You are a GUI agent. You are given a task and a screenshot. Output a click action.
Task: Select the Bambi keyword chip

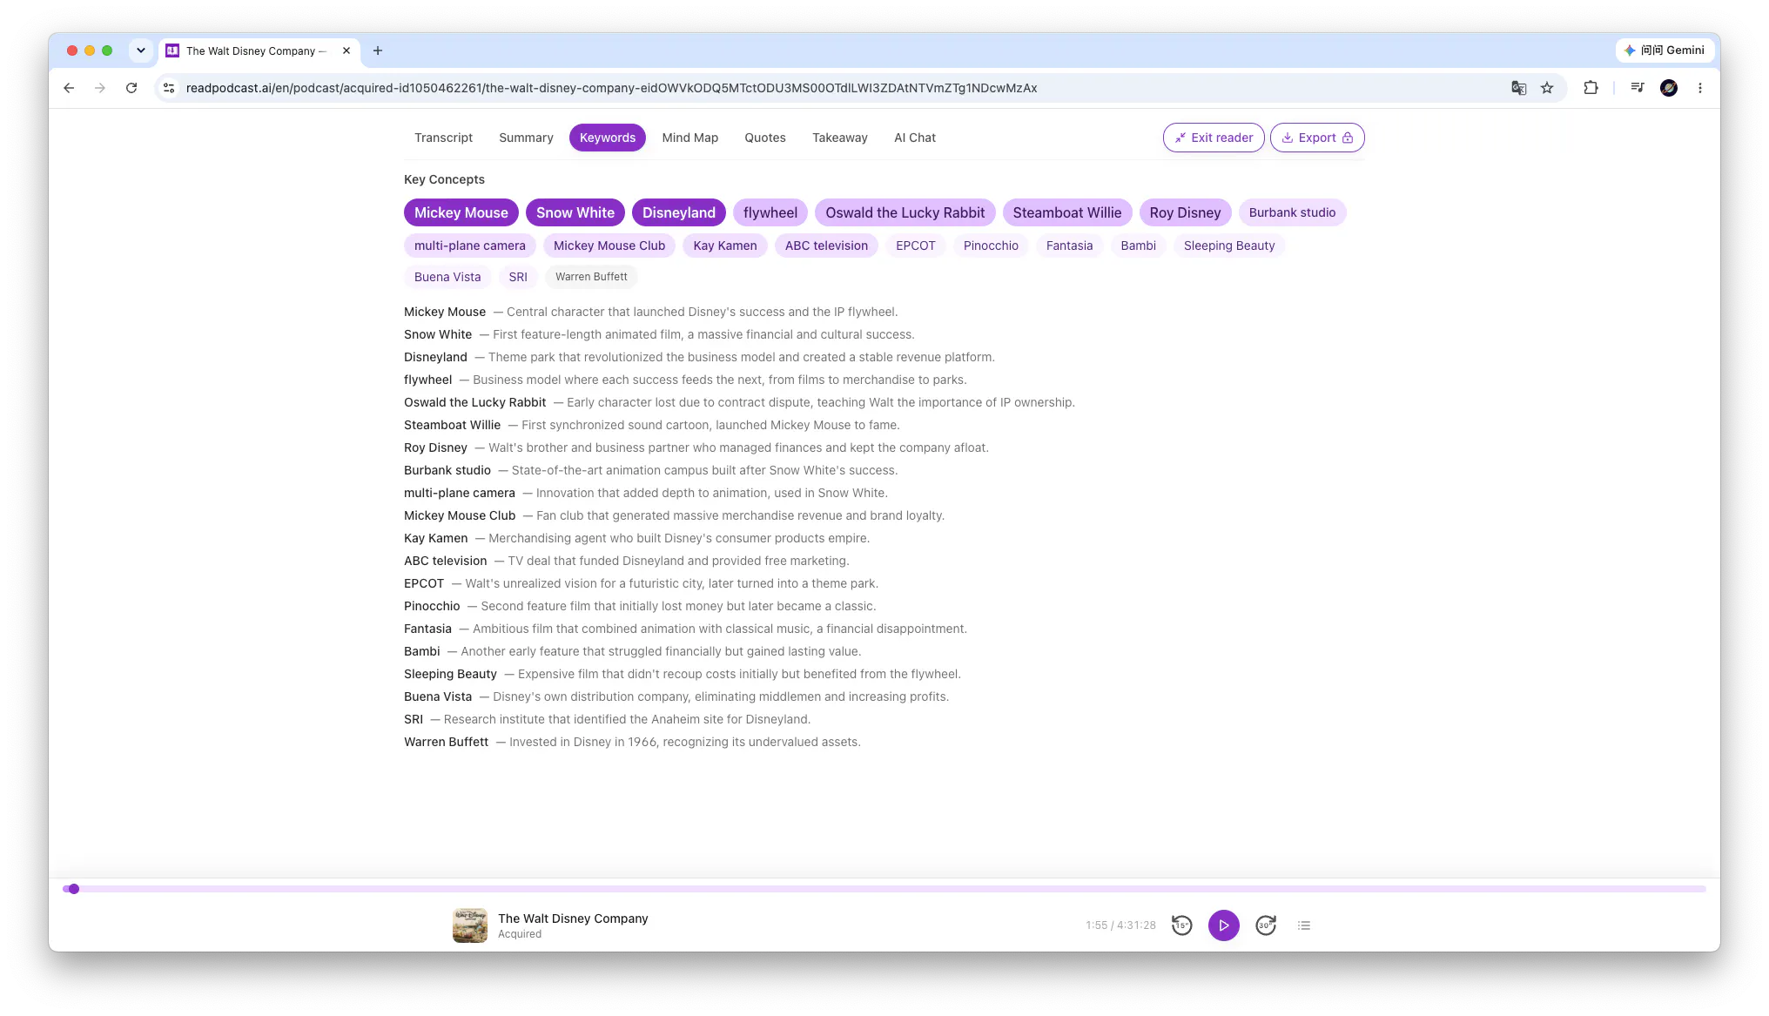(1139, 246)
